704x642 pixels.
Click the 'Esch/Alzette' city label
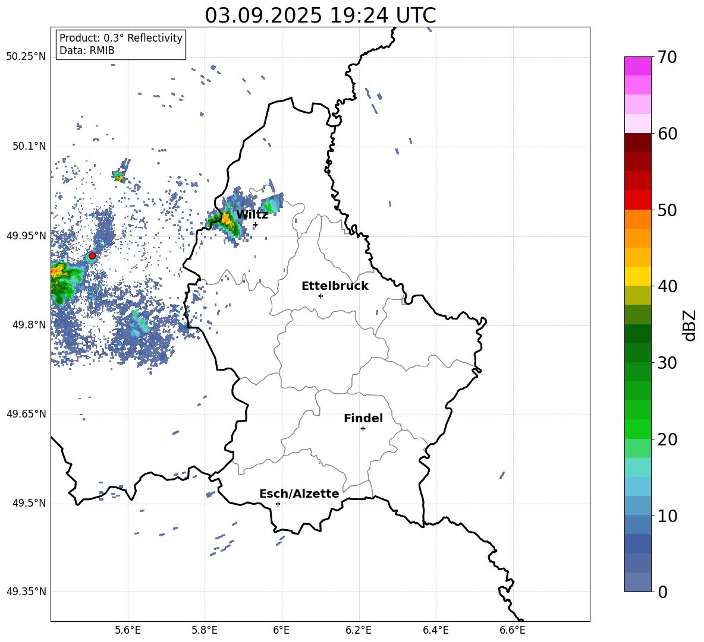pos(299,494)
